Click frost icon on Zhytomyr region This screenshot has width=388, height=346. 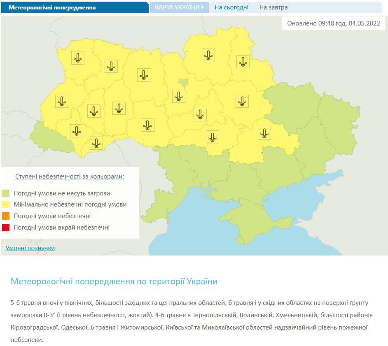click(x=144, y=75)
